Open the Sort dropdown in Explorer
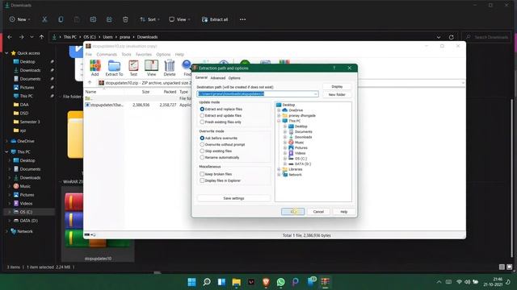Screen dimensions: 517x290 coord(149,19)
